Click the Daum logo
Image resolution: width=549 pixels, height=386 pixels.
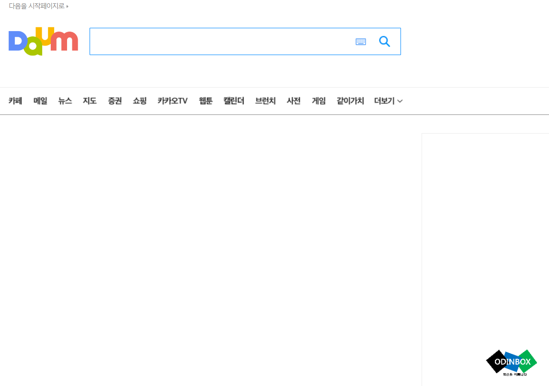pyautogui.click(x=43, y=41)
